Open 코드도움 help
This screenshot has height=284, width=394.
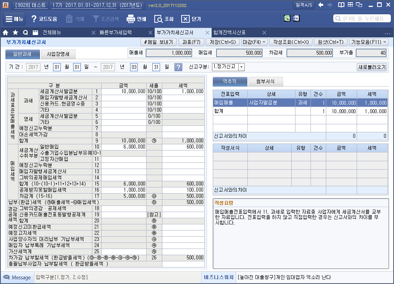(44, 19)
